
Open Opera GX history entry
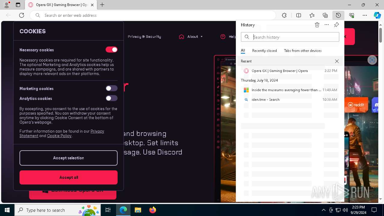(x=290, y=71)
